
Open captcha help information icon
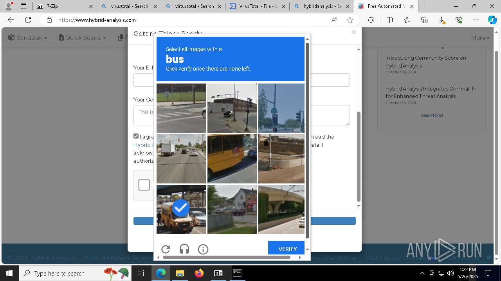click(x=203, y=249)
